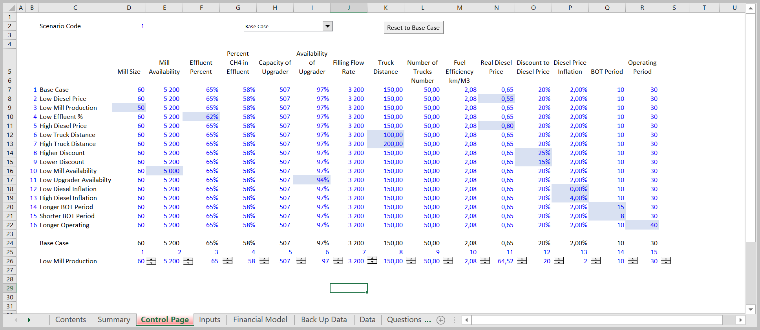The height and width of the screenshot is (330, 760).
Task: Select the highlighted 94% upgrader availability cell
Action: pos(312,180)
